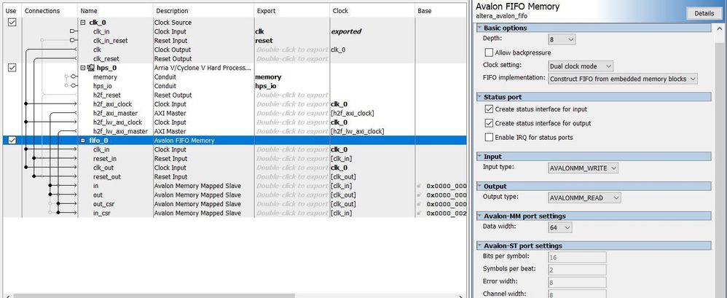Screen dimensions: 727x298
Task: Click the lock icon beside the 'out' base address
Action: [x=419, y=195]
